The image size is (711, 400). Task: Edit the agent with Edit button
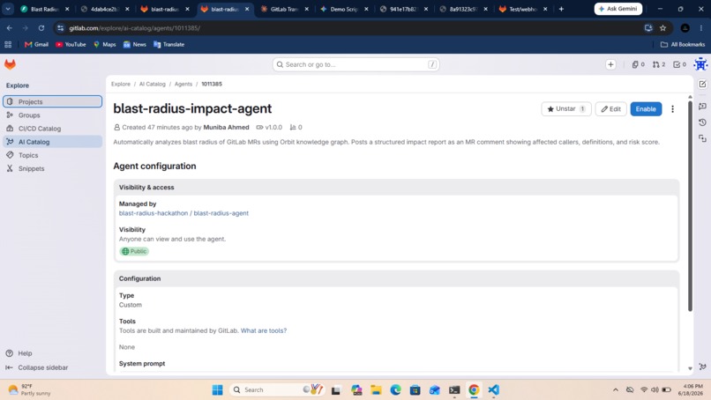tap(610, 109)
